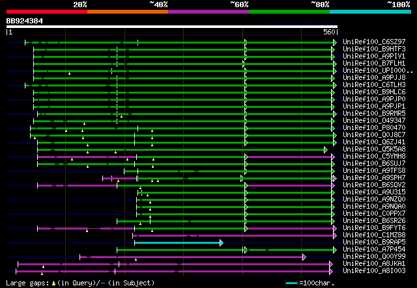Screen dimensions: 417x288
Task: Select the UniRef100_B6SUJ7 hit label
Action: [x=374, y=164]
